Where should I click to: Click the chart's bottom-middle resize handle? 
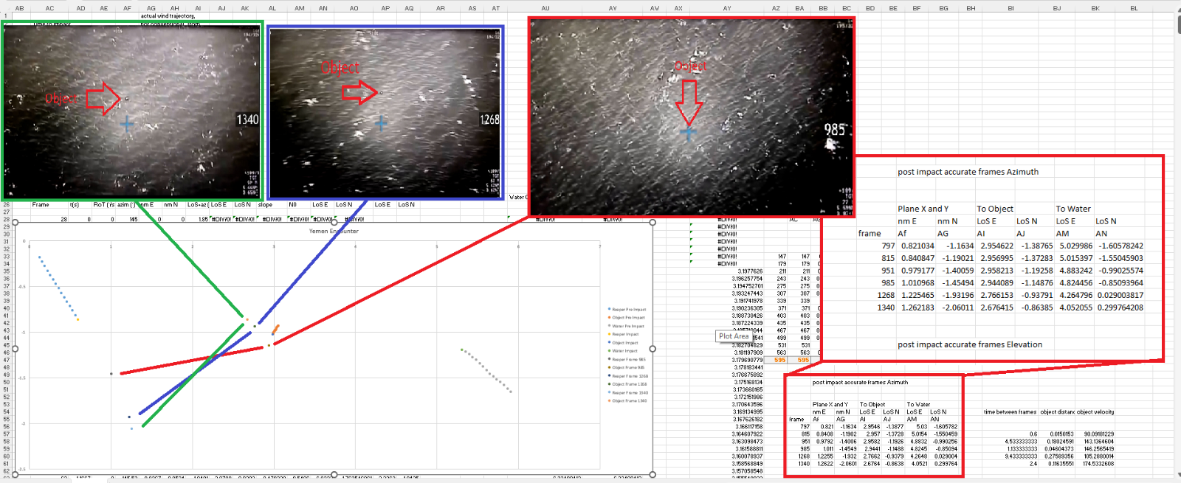334,475
